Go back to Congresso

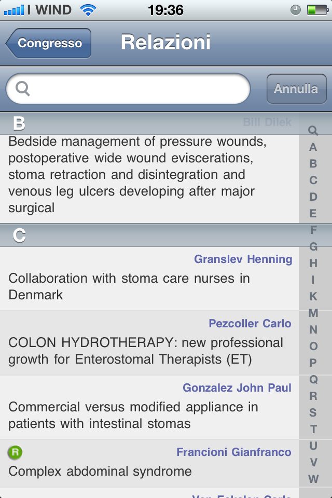49,43
